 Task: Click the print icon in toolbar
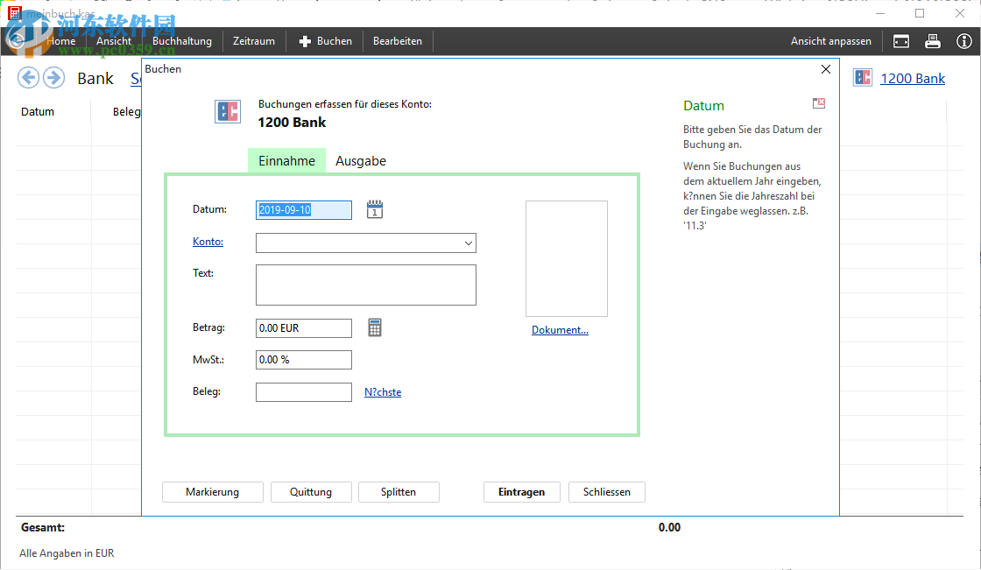point(933,41)
